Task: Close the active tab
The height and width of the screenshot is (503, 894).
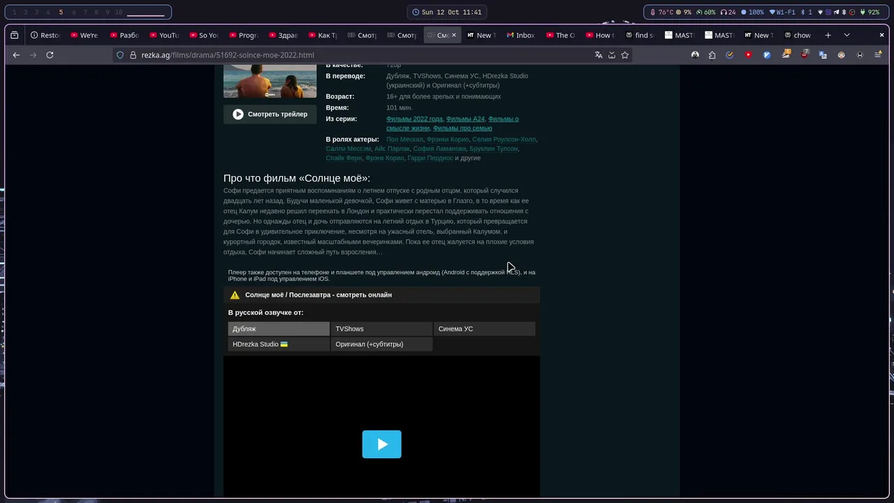Action: [x=453, y=35]
